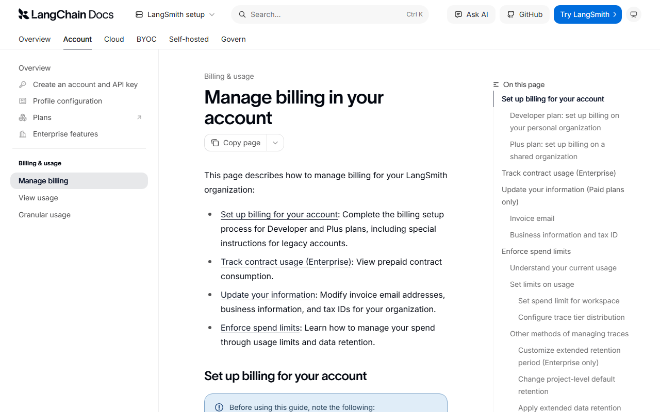
Task: Click the On this page list icon
Action: (496, 84)
